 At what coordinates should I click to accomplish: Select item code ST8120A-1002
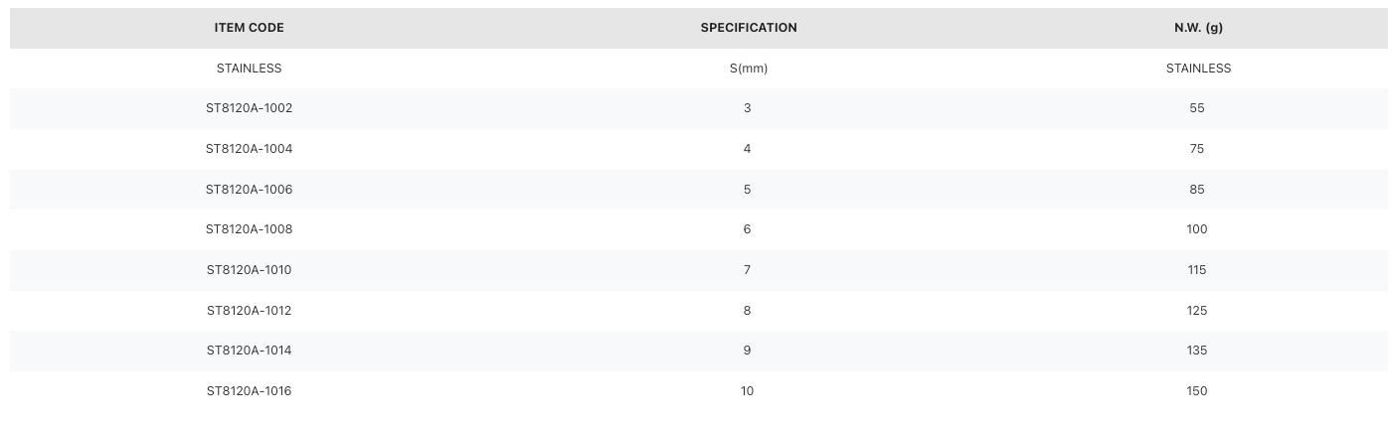point(249,108)
